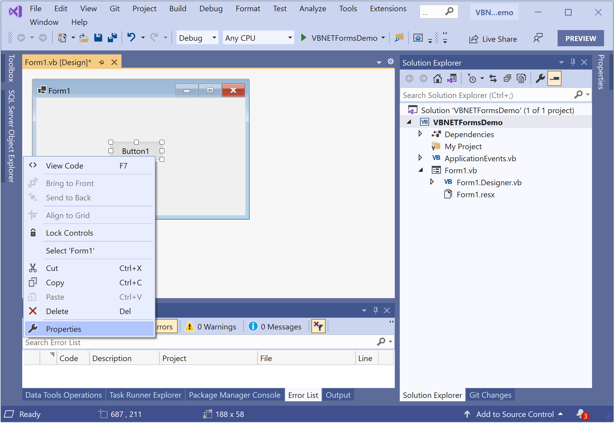Viewport: 614px width, 423px height.
Task: Click the New Project toolbar icon
Action: [62, 38]
